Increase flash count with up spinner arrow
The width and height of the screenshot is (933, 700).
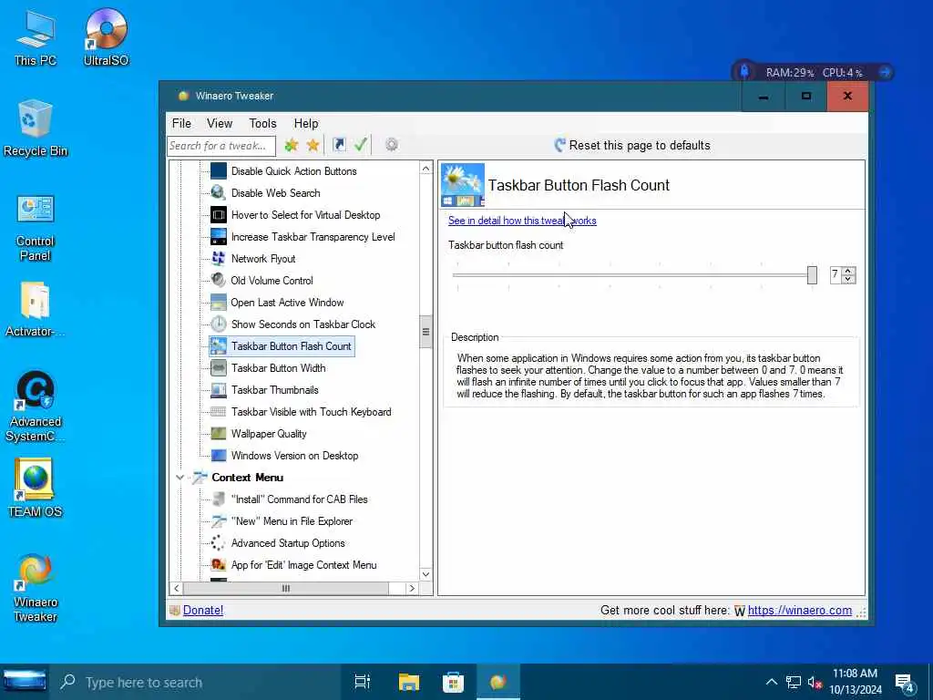pyautogui.click(x=849, y=271)
